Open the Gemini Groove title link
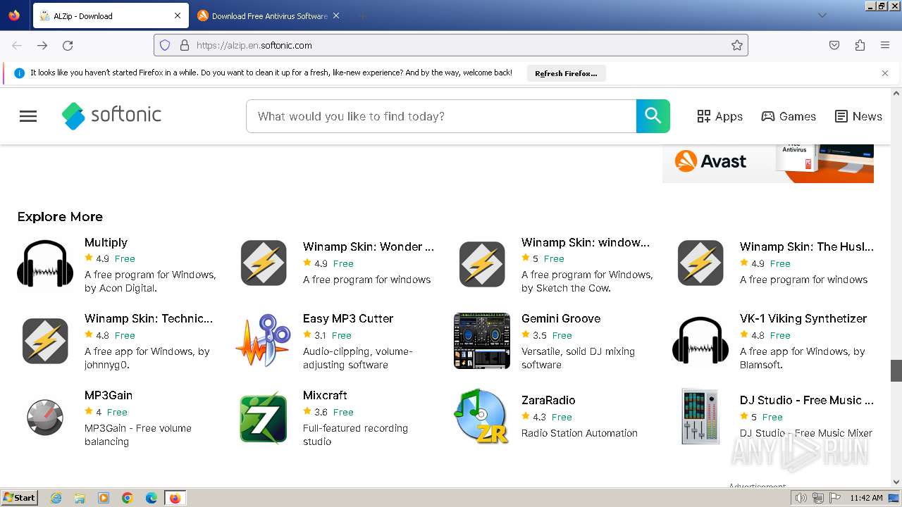The image size is (902, 507). point(561,318)
